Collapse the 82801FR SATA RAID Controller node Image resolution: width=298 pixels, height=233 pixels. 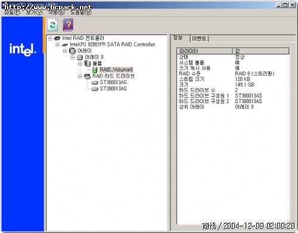click(57, 45)
